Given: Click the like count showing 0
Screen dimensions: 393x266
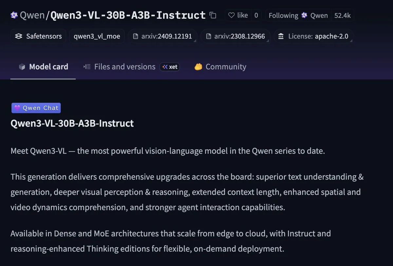Looking at the screenshot, I should click(x=256, y=15).
